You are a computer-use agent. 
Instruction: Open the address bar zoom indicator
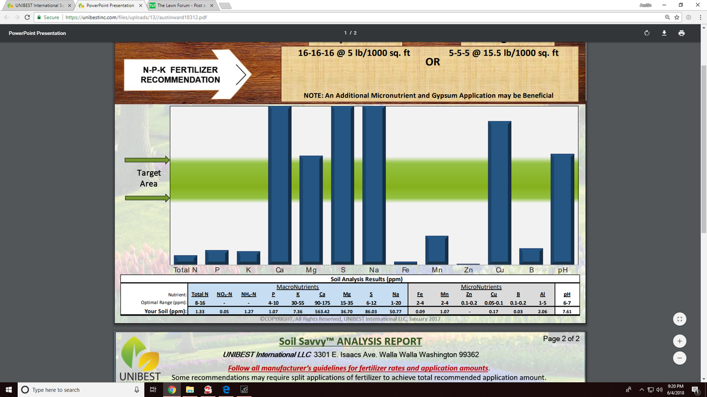(x=668, y=17)
